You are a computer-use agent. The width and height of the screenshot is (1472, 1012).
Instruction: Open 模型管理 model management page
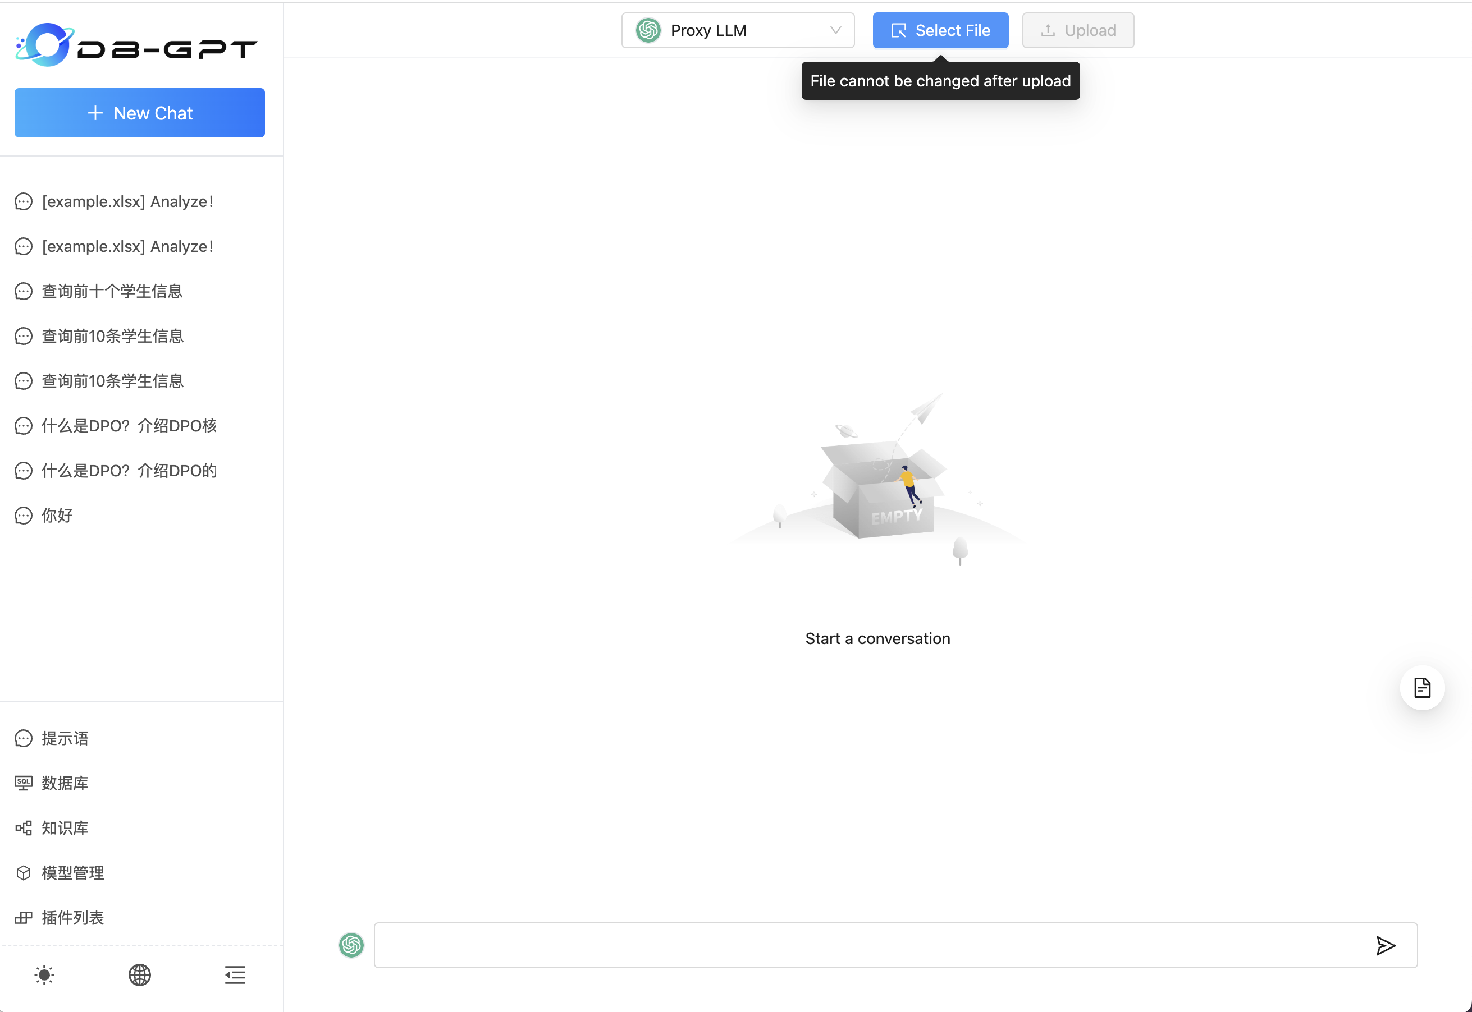[72, 872]
